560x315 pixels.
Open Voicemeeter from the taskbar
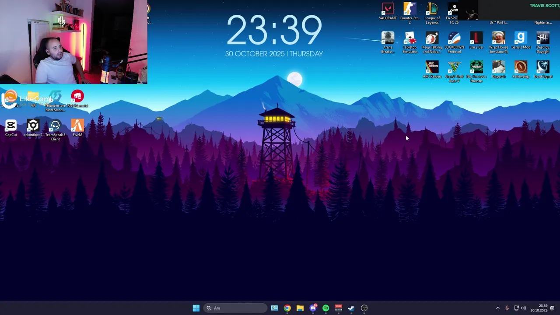tap(339, 308)
